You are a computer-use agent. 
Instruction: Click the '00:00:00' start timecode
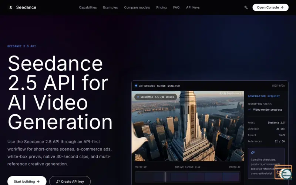(141, 167)
